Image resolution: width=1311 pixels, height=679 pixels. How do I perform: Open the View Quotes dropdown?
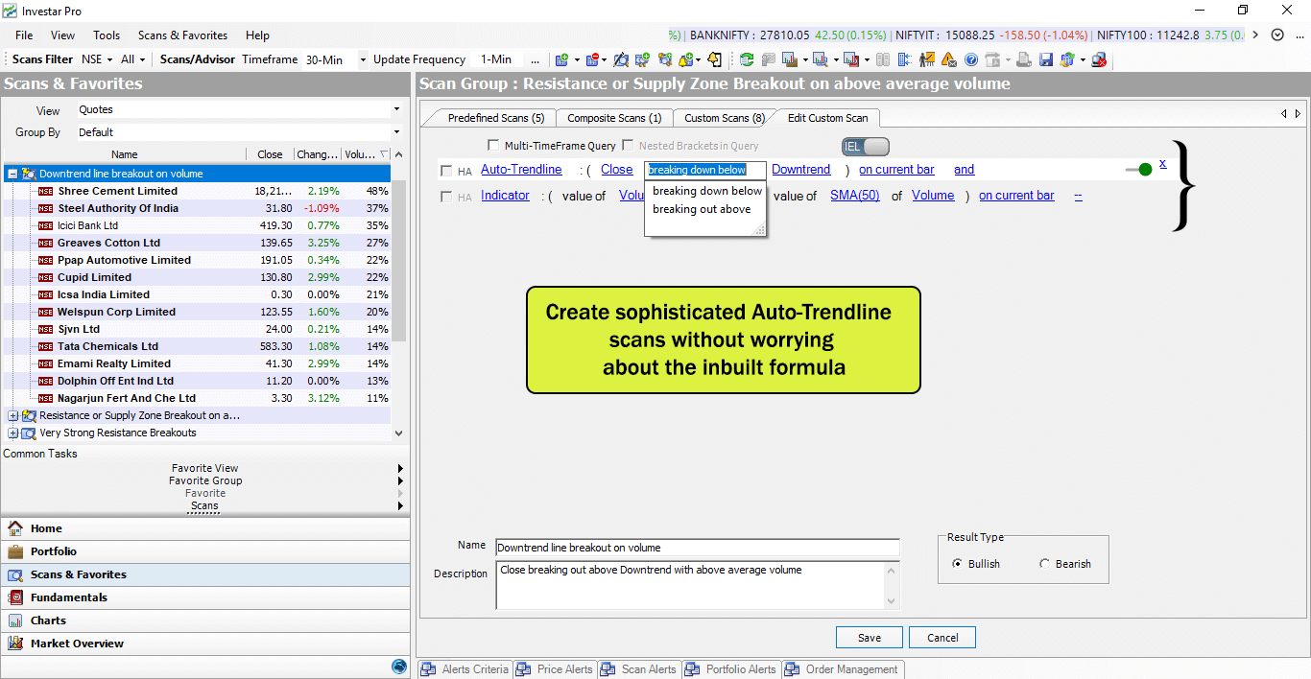(x=396, y=109)
